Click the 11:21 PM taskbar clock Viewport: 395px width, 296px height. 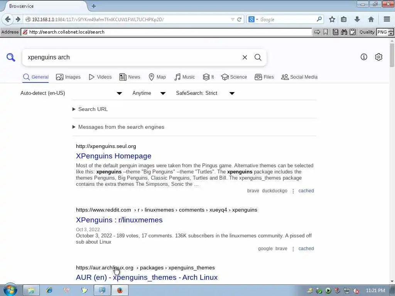click(375, 291)
